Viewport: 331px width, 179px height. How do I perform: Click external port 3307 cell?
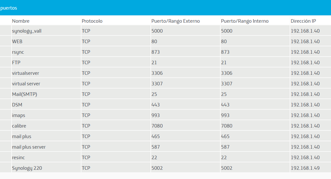(x=157, y=84)
